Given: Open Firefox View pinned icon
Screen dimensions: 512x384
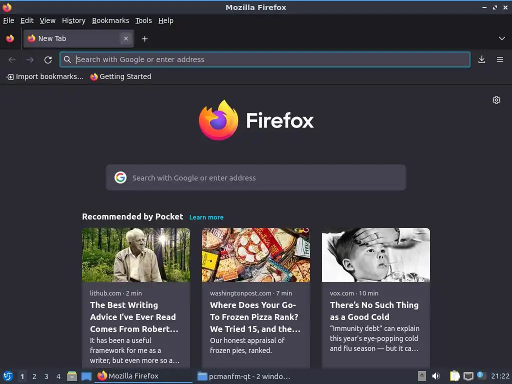Looking at the screenshot, I should point(10,38).
